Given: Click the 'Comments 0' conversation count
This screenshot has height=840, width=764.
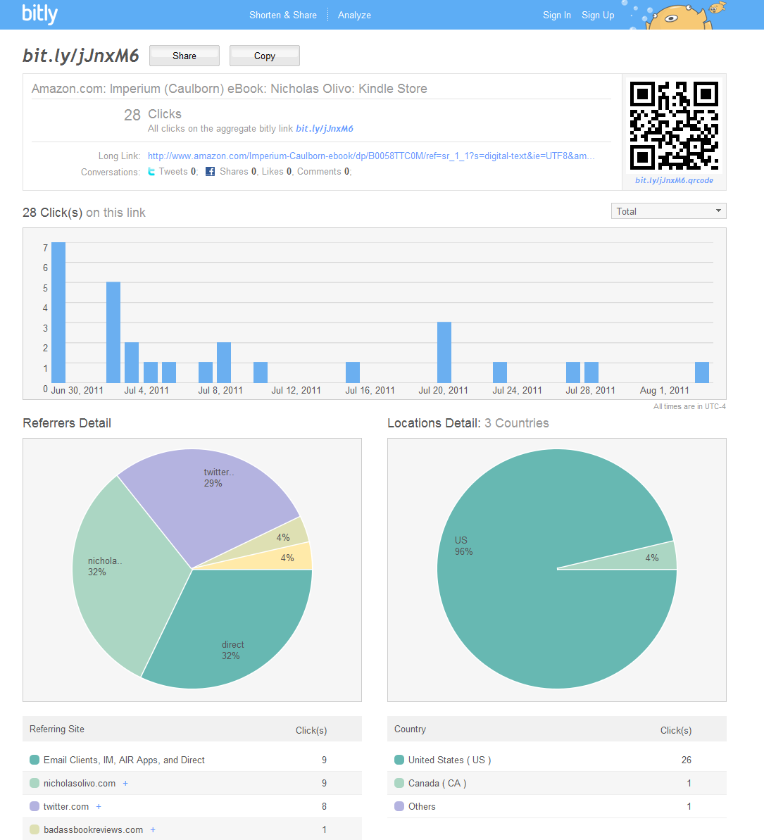Looking at the screenshot, I should [x=324, y=171].
